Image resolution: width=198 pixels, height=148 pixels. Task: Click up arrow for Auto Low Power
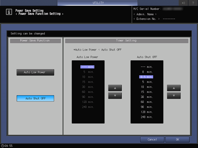pos(115,88)
